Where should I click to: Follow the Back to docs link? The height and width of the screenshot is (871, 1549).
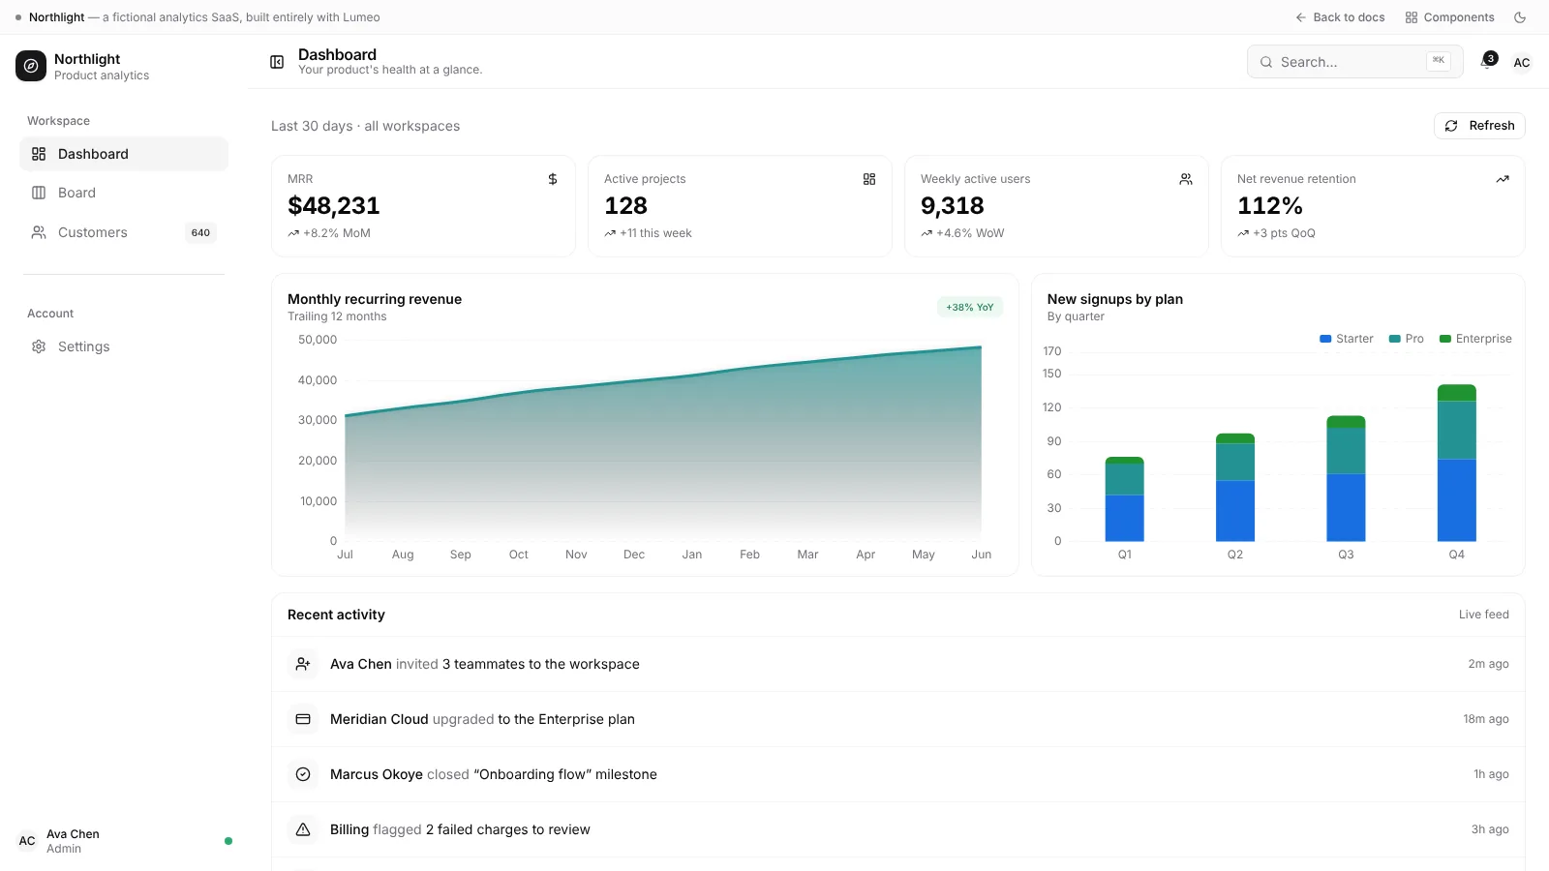[1340, 17]
